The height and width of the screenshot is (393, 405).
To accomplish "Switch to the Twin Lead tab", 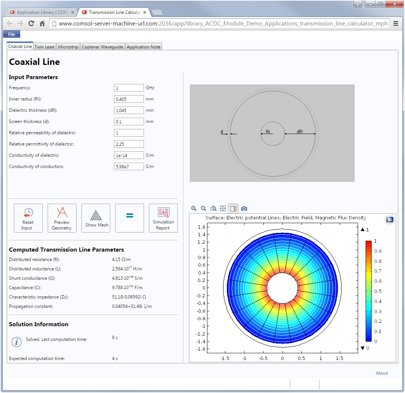I will tap(44, 47).
